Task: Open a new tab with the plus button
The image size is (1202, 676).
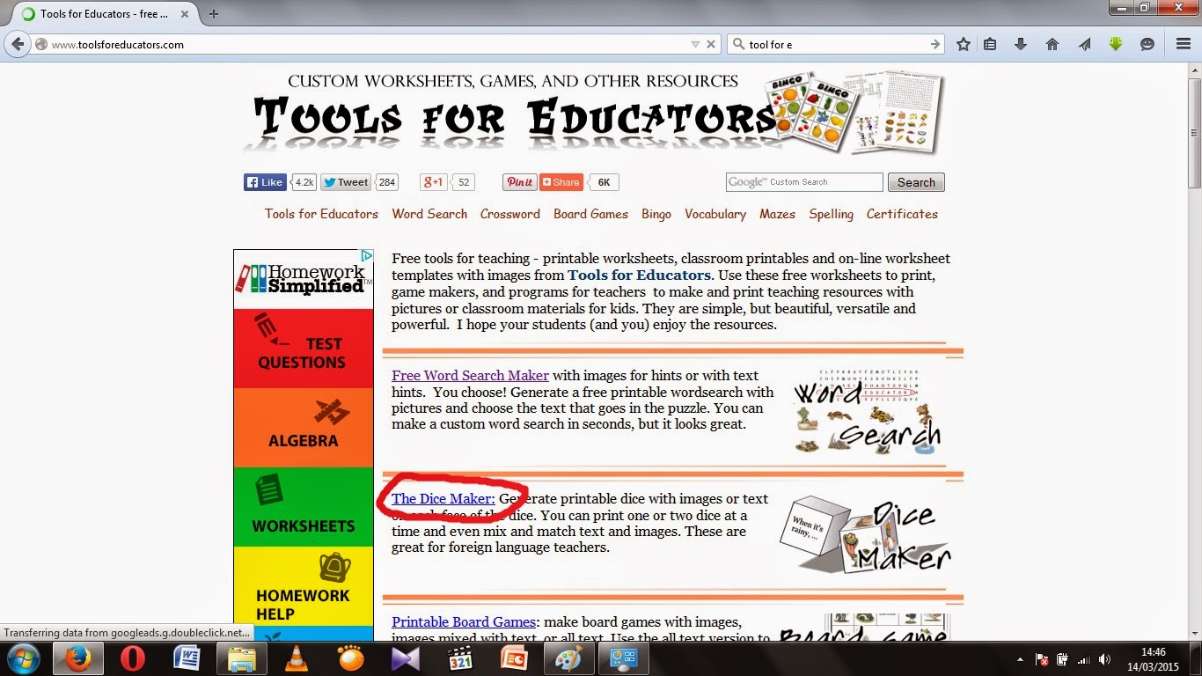Action: click(214, 13)
